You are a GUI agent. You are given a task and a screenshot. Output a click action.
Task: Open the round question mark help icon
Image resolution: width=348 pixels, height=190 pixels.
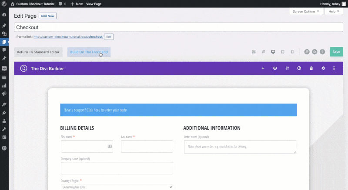tap(322, 52)
